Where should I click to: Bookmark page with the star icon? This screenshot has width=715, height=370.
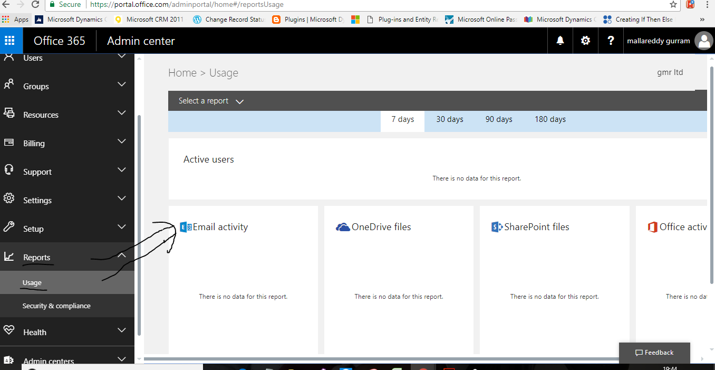(673, 4)
